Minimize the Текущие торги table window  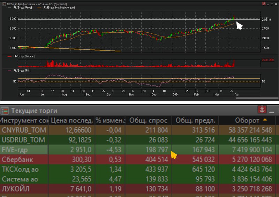point(272,112)
